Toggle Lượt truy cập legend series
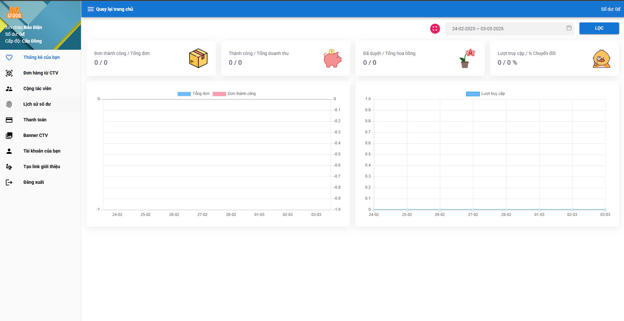Image resolution: width=624 pixels, height=321 pixels. pyautogui.click(x=485, y=94)
